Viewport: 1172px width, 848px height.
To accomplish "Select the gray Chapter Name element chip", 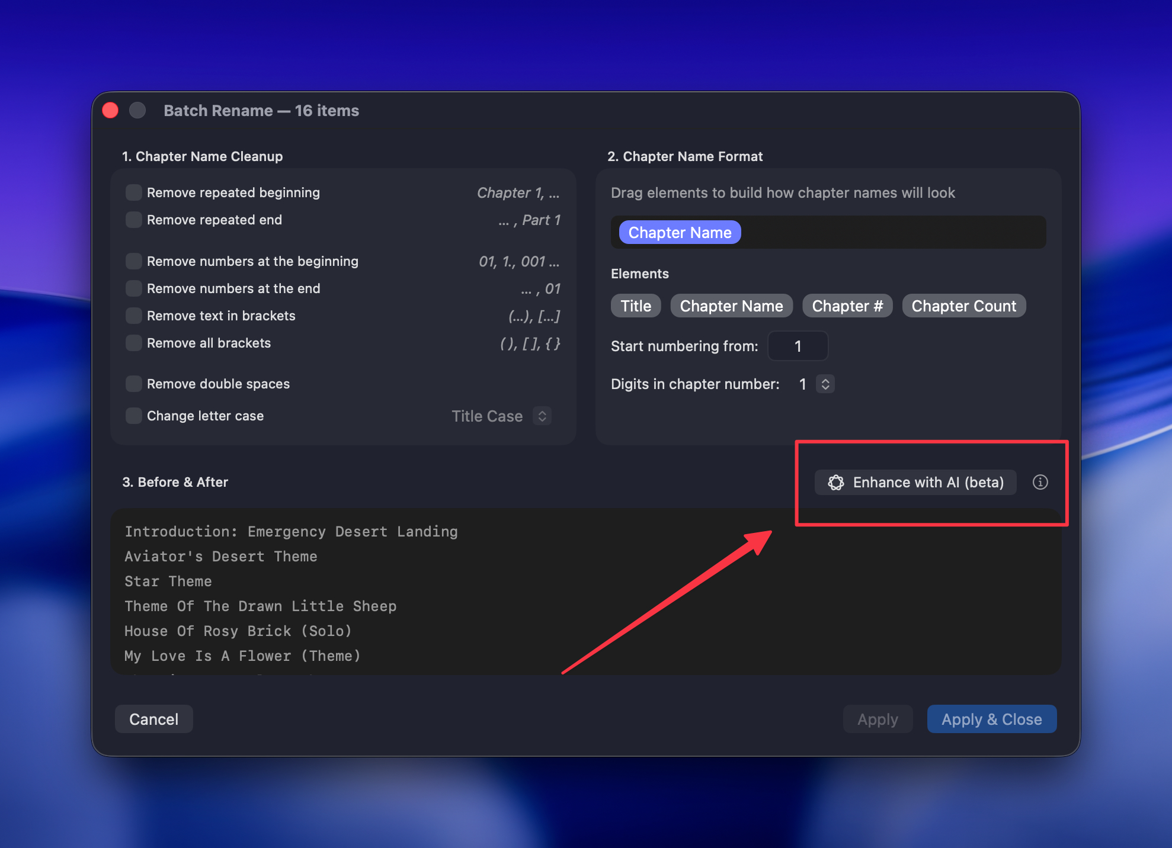I will 731,306.
